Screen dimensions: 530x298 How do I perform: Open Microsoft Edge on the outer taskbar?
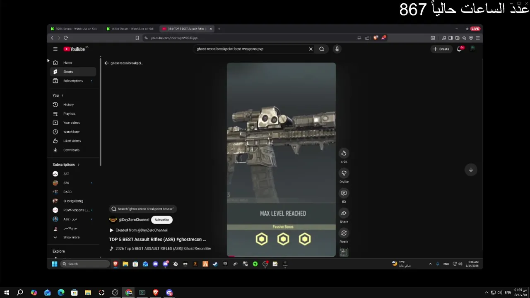click(61, 293)
